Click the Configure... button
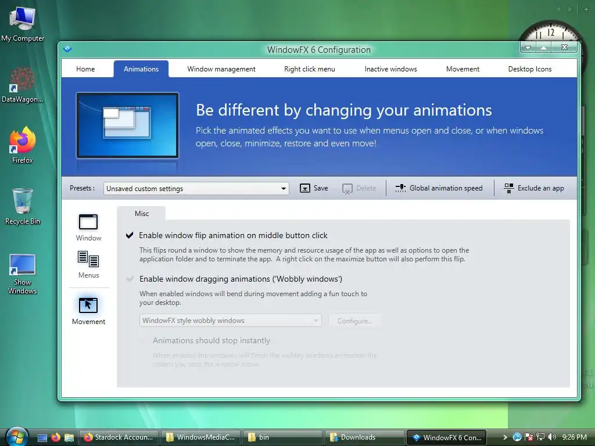This screenshot has height=446, width=595. (354, 321)
